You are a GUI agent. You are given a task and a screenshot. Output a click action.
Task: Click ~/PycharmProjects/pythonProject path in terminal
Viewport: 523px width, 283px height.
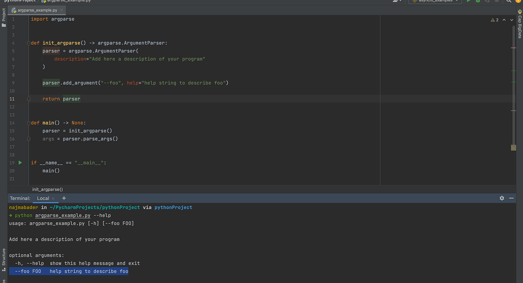[x=95, y=207]
